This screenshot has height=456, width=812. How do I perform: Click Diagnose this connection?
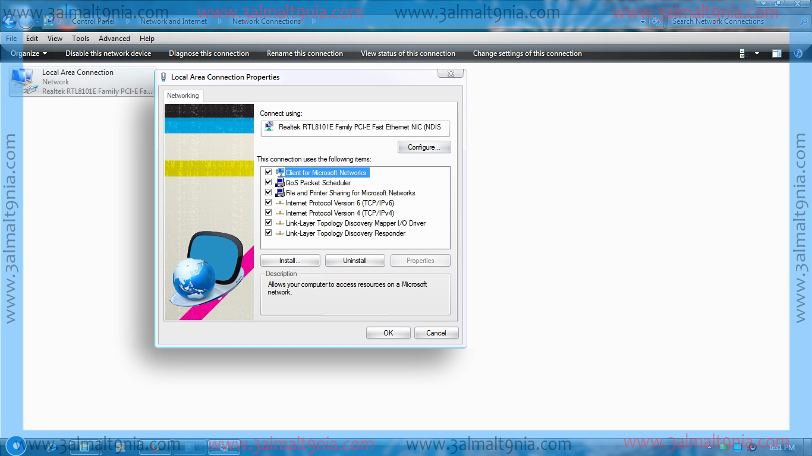(209, 53)
